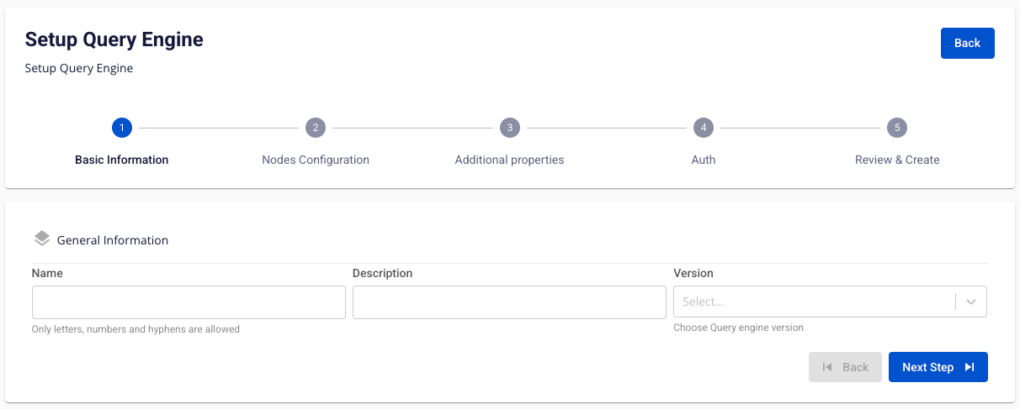1020x409 pixels.
Task: Click the Next Step button
Action: (x=927, y=367)
